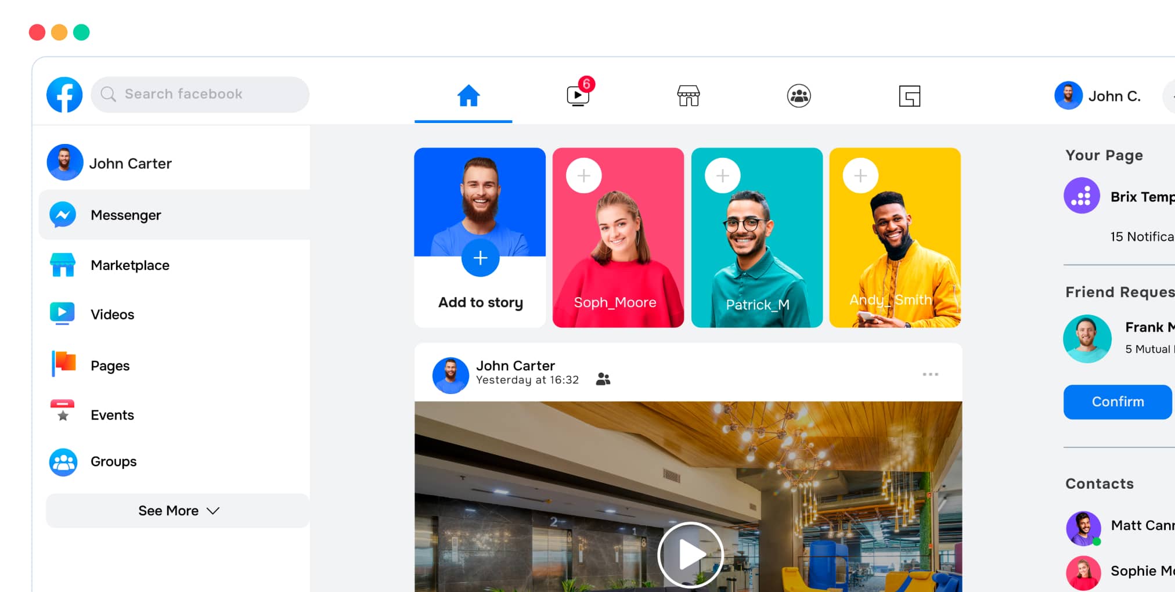Open the Groups tab in top bar

click(799, 96)
